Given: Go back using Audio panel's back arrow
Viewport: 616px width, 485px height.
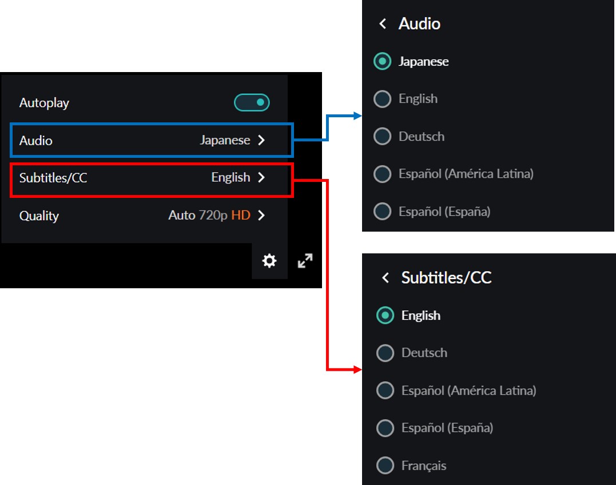Looking at the screenshot, I should coord(383,24).
